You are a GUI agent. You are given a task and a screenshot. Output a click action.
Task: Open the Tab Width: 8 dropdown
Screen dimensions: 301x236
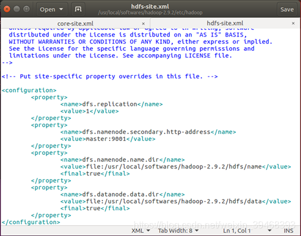point(178,231)
